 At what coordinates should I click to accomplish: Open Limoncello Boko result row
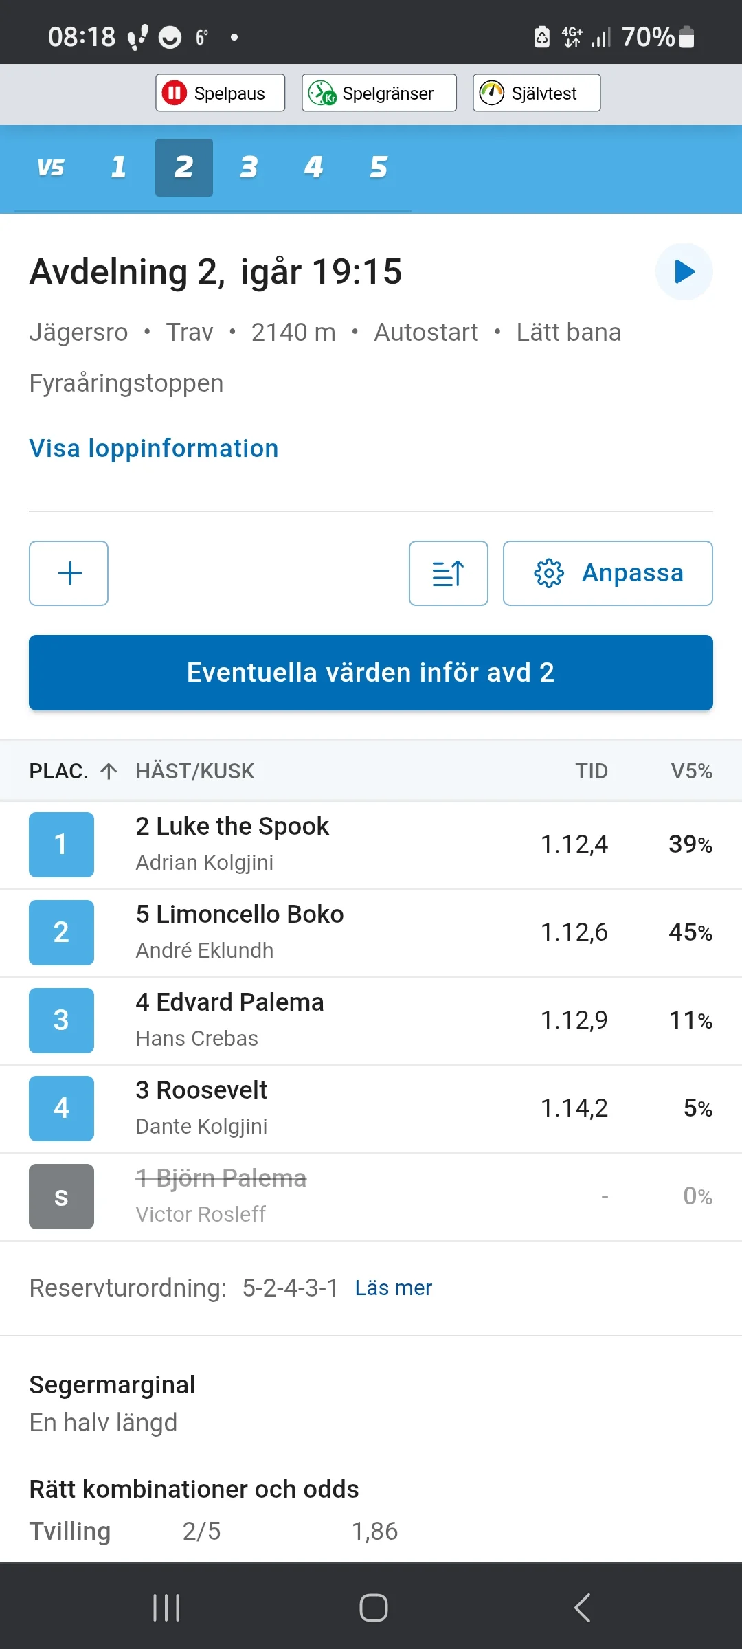371,932
